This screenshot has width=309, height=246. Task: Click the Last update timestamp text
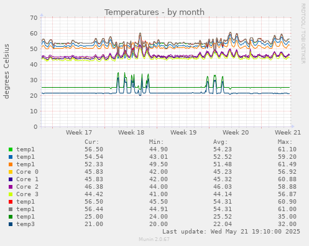tap(231, 232)
